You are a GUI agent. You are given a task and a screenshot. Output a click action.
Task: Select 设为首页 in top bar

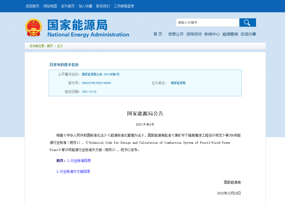point(68,6)
